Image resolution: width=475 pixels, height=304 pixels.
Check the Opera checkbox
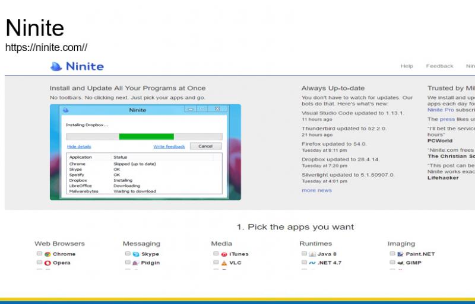point(39,263)
